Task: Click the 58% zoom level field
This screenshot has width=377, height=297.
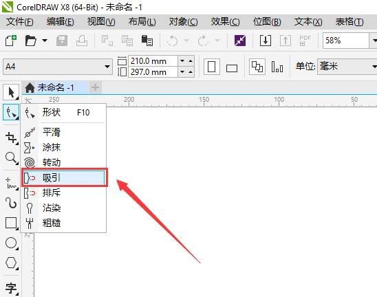Action: (346, 41)
